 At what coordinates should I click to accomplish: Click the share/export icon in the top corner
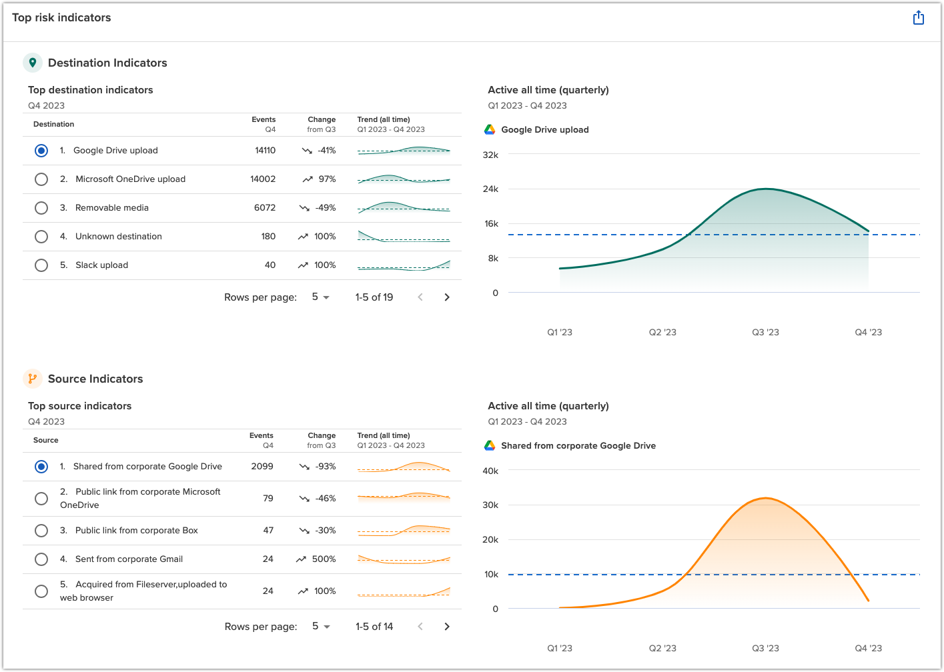(x=919, y=17)
